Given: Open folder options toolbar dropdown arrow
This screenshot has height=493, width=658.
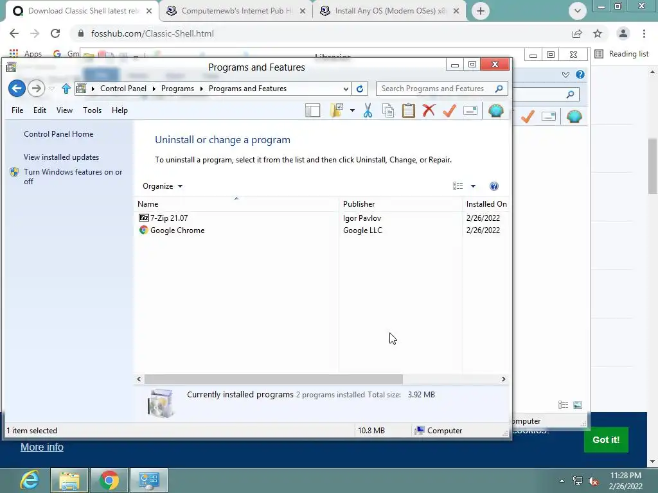Looking at the screenshot, I should [x=352, y=110].
